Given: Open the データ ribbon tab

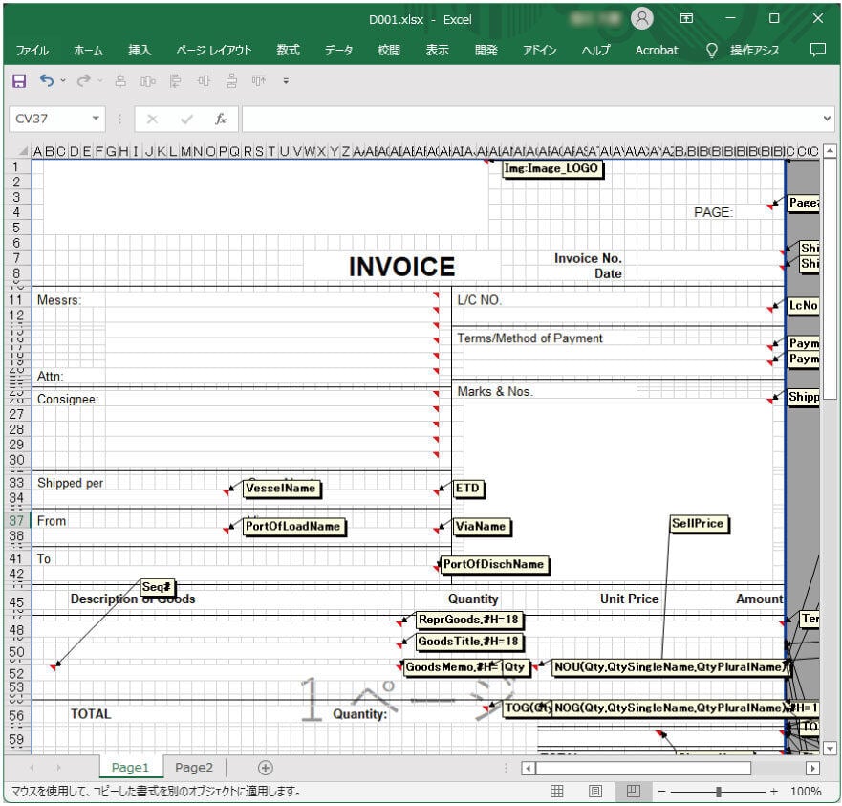Looking at the screenshot, I should (x=339, y=51).
